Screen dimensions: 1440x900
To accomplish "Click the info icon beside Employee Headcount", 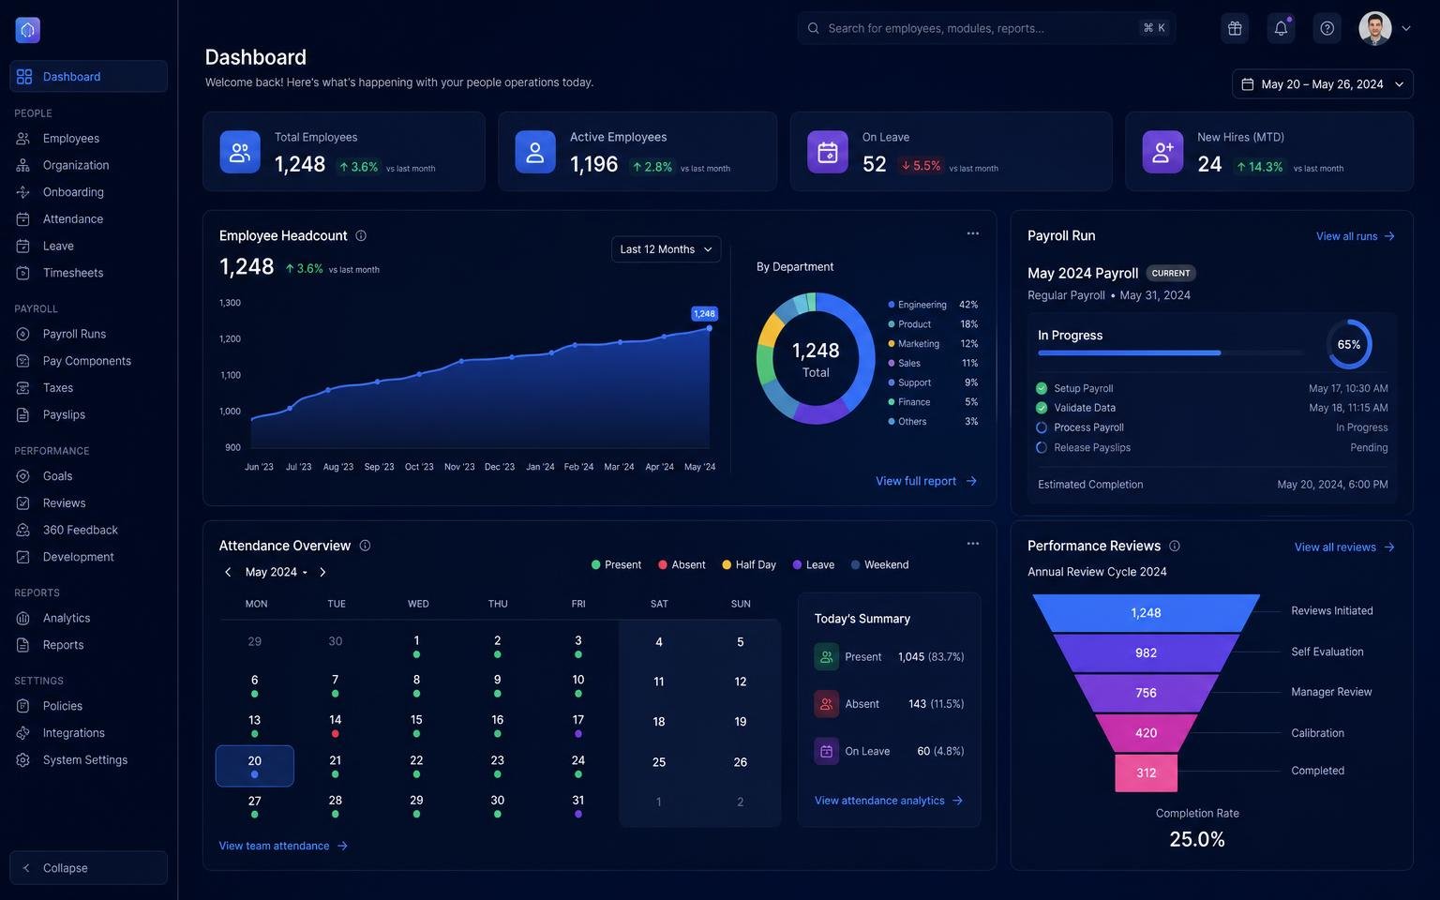I will [361, 235].
